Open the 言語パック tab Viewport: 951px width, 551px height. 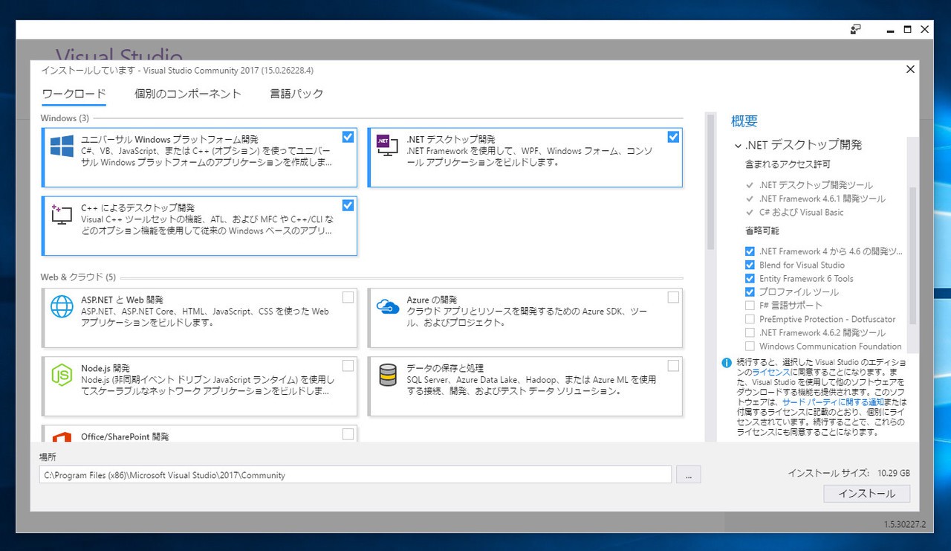point(296,94)
